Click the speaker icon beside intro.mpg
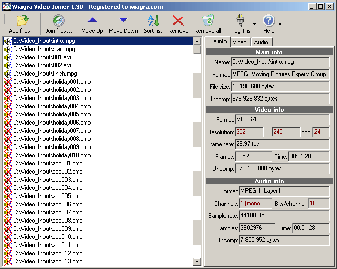The width and height of the screenshot is (337, 269). point(7,41)
